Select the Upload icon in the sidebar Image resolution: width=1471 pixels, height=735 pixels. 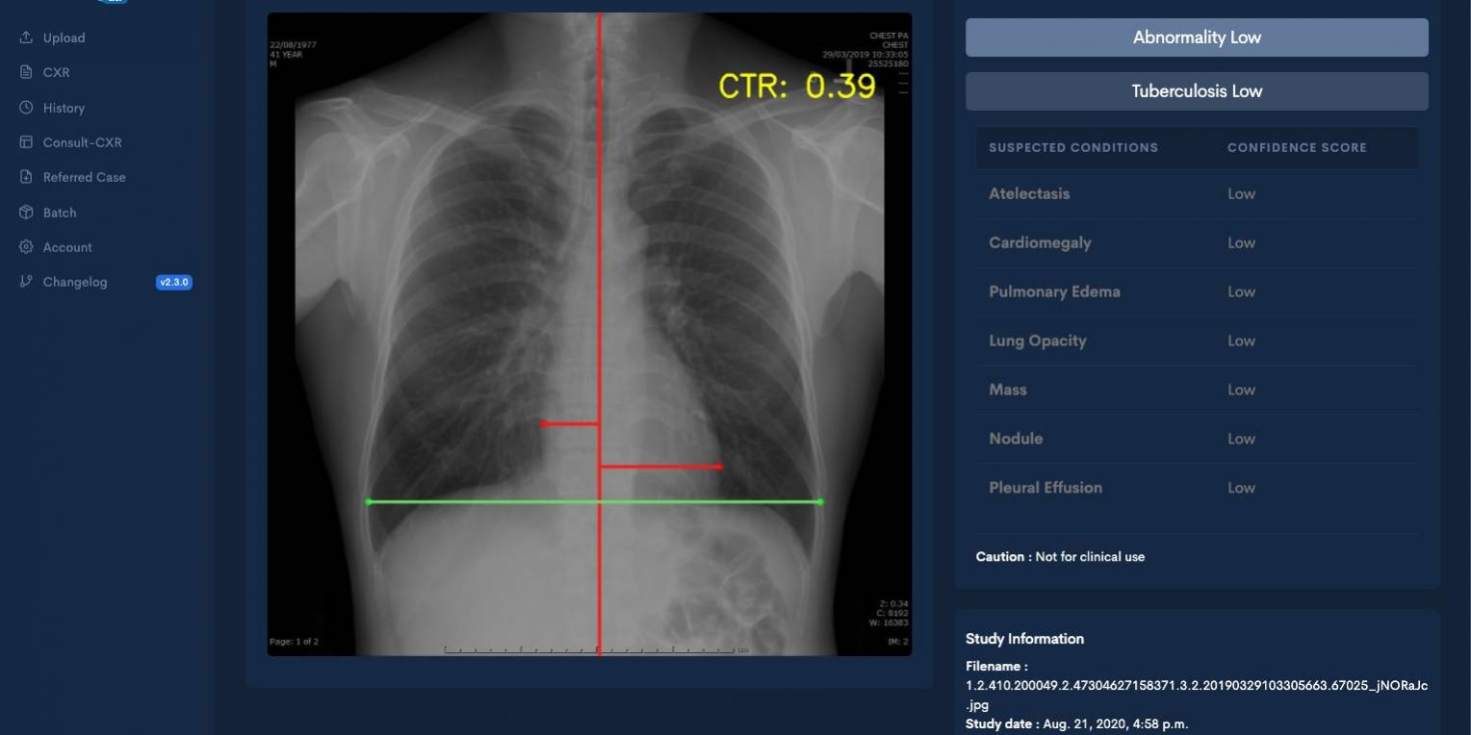23,38
